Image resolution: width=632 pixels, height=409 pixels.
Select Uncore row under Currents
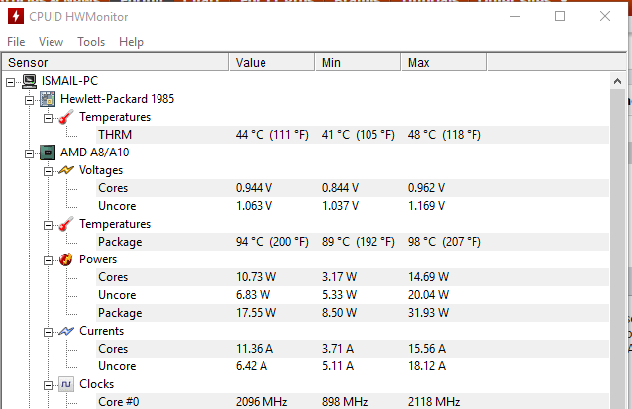(x=353, y=366)
